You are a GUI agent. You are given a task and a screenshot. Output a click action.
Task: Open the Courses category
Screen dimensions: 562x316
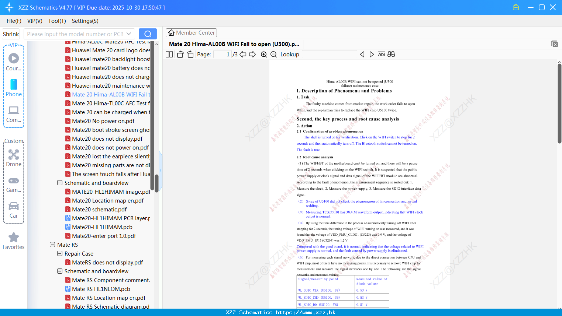(14, 62)
